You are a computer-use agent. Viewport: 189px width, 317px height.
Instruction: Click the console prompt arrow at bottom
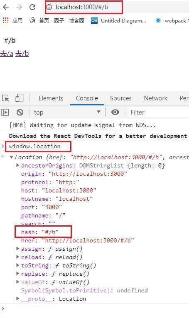click(x=3, y=308)
